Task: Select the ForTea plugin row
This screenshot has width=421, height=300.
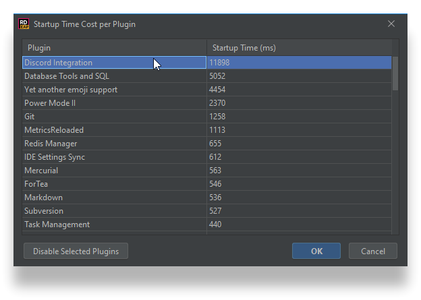Action: [x=207, y=184]
